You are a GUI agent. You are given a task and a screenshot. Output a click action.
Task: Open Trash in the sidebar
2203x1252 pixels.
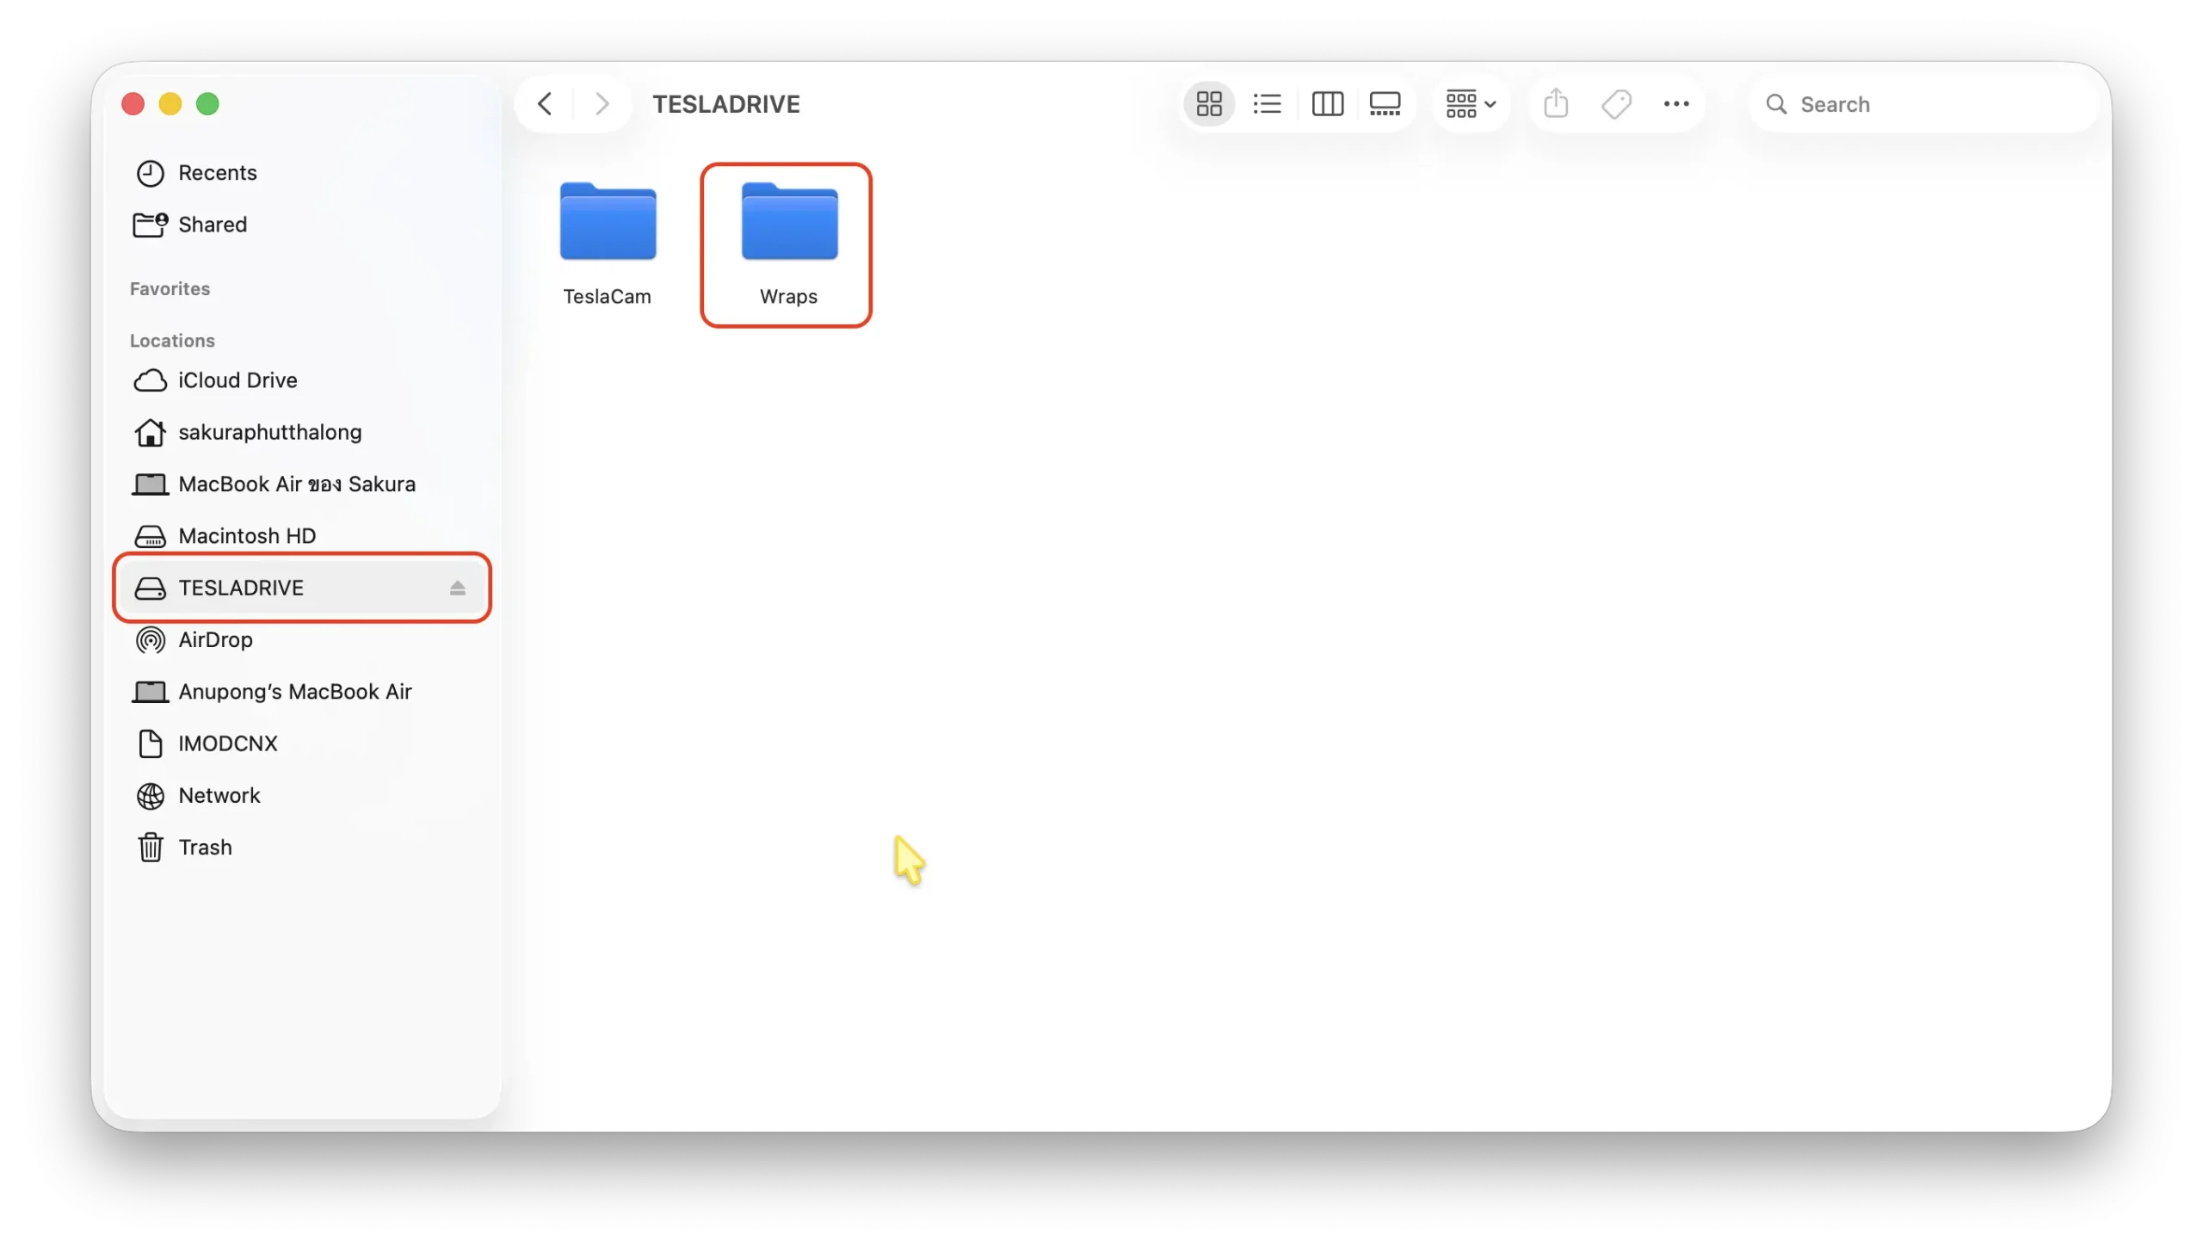click(205, 848)
